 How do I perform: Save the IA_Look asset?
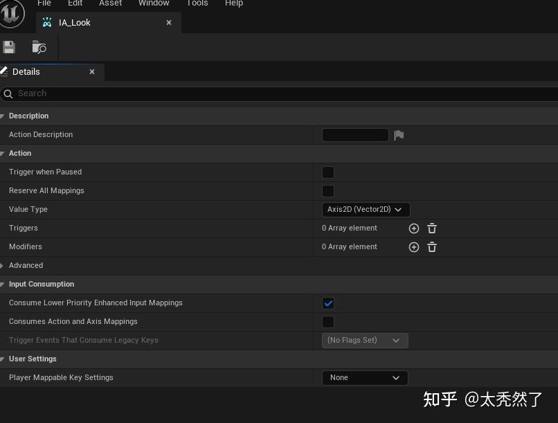[9, 46]
